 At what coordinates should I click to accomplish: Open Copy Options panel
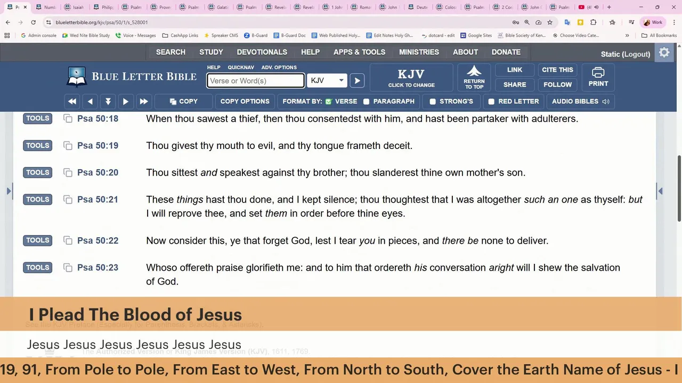click(x=245, y=101)
